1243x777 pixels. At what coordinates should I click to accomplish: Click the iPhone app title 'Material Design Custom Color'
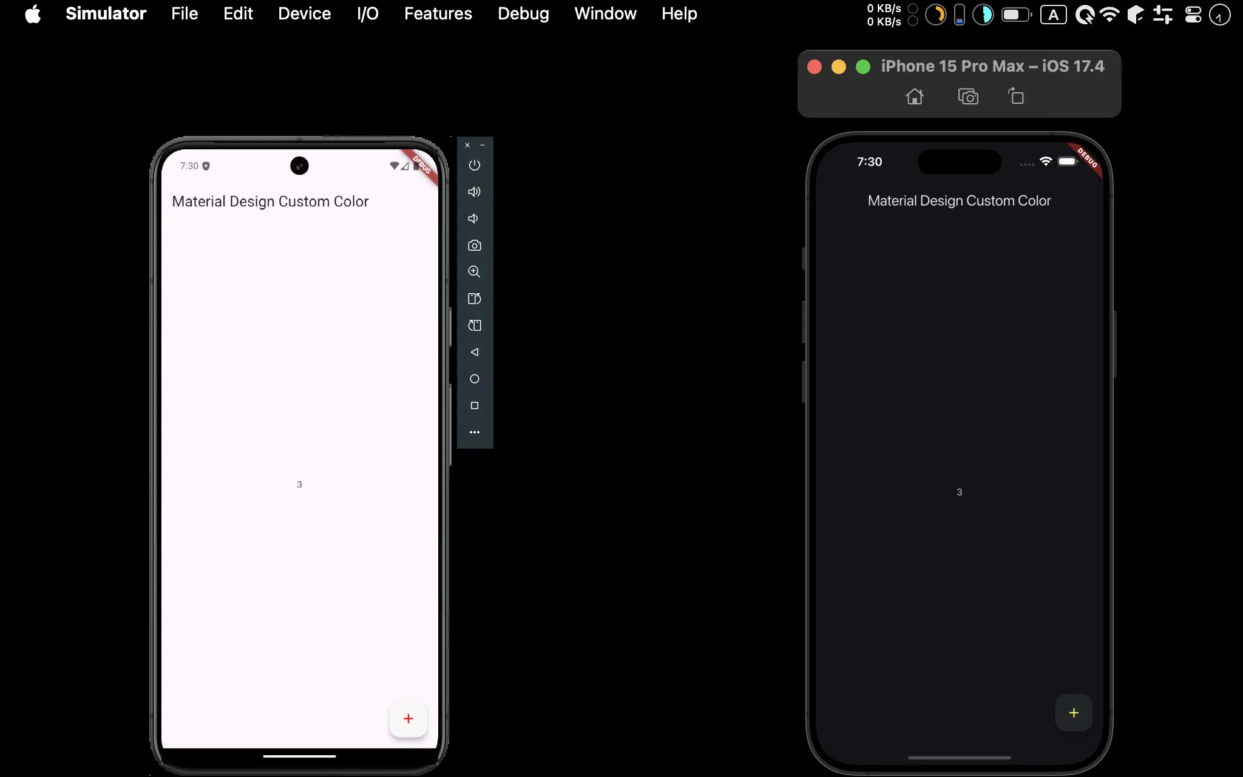[x=959, y=201]
